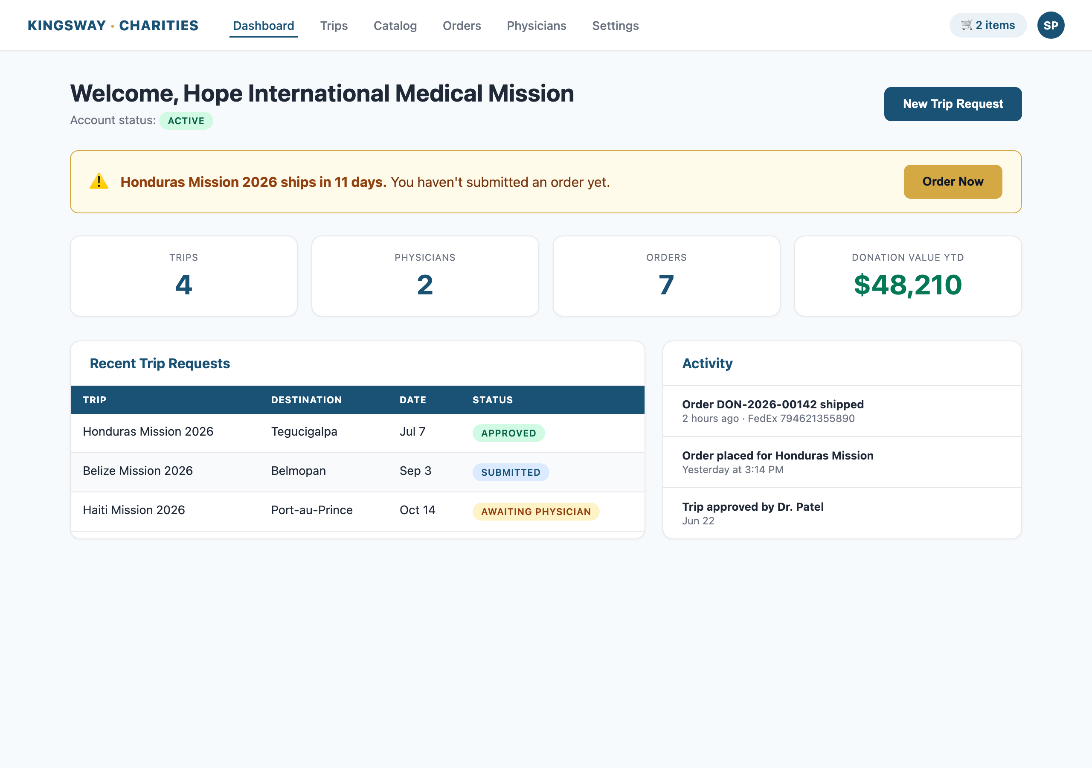This screenshot has width=1092, height=768.
Task: Open the Trips tab
Action: click(334, 26)
